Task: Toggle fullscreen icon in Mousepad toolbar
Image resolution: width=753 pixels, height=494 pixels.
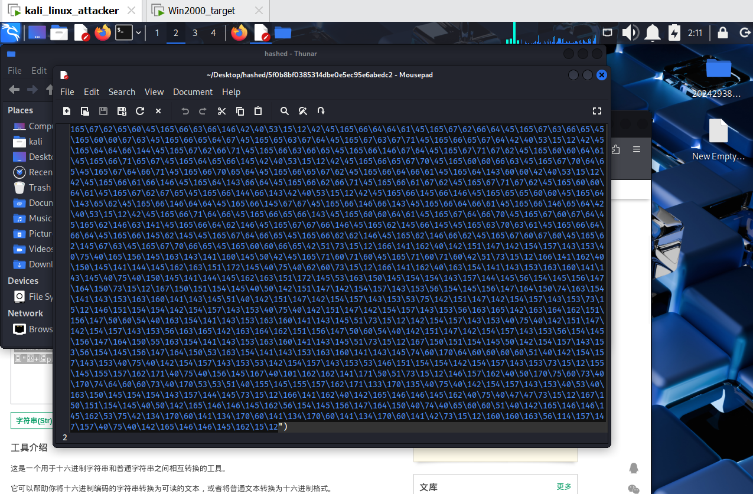Action: (x=596, y=111)
